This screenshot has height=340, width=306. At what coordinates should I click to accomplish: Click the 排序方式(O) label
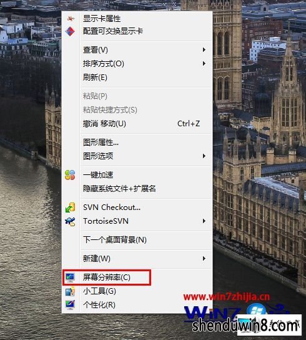pyautogui.click(x=104, y=64)
